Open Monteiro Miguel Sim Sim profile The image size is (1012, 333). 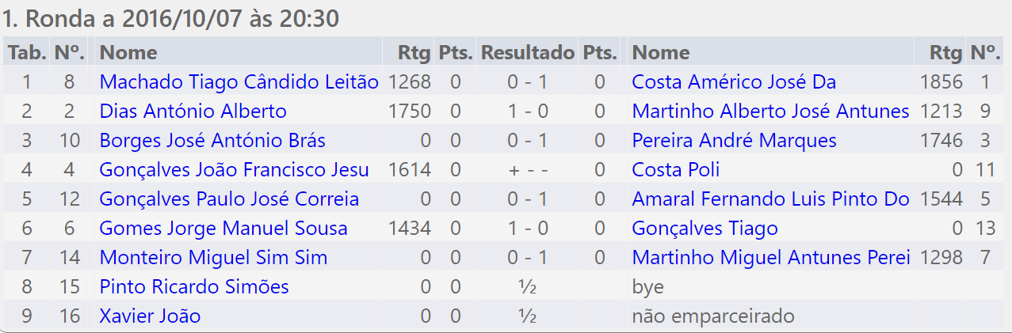213,258
